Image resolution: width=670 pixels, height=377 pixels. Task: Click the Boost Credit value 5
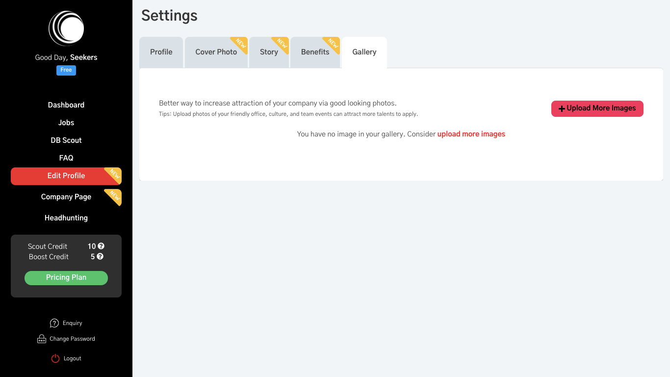(x=93, y=257)
